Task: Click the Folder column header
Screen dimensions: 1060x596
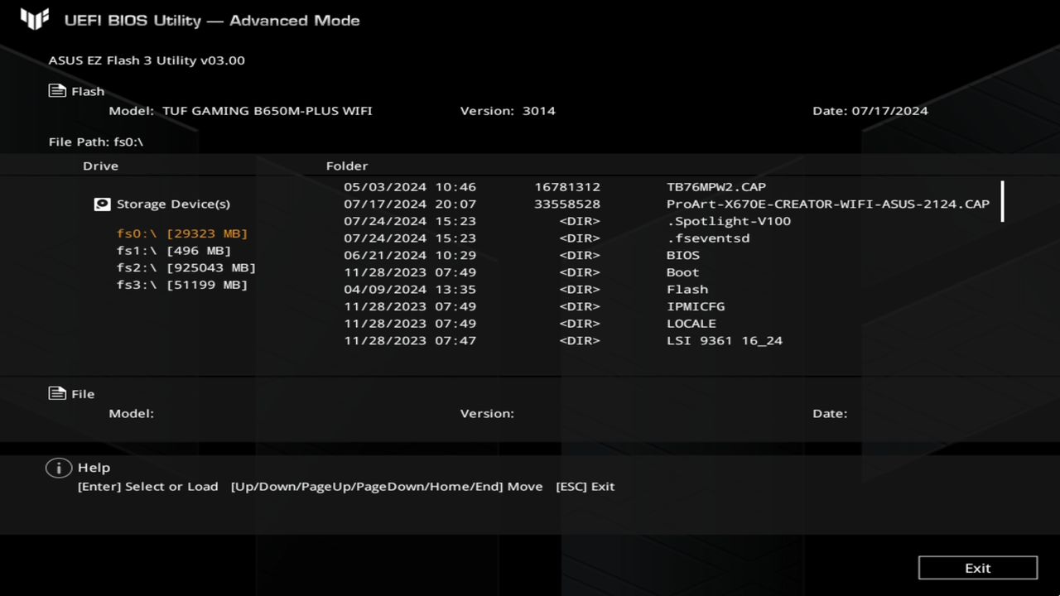Action: 347,166
